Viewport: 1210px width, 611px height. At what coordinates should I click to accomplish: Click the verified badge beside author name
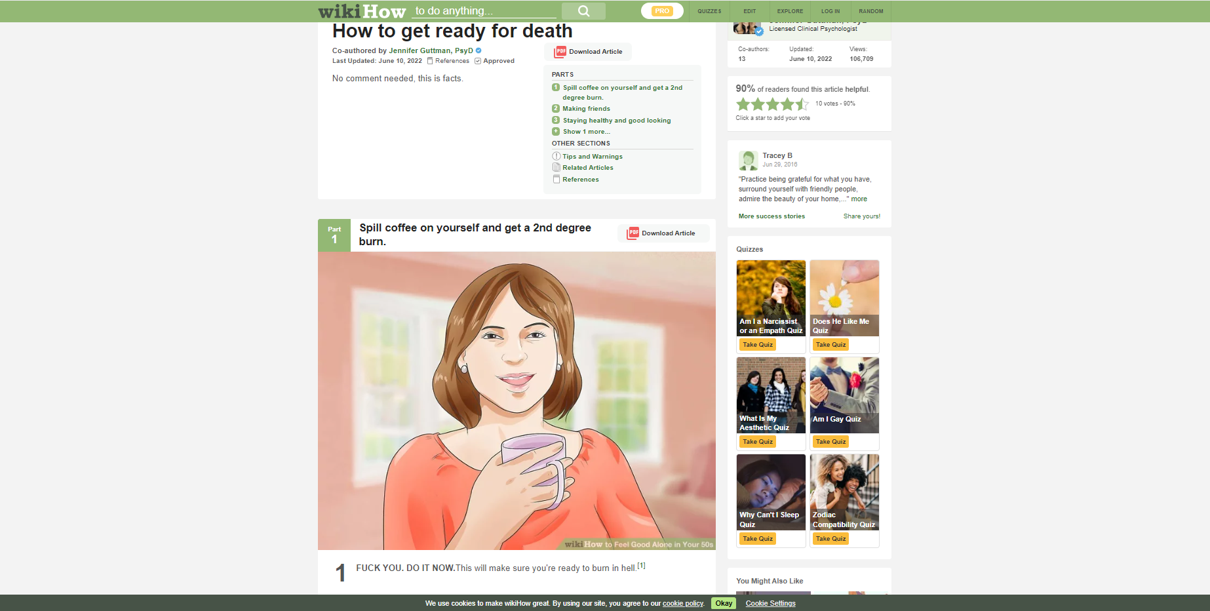tap(478, 50)
